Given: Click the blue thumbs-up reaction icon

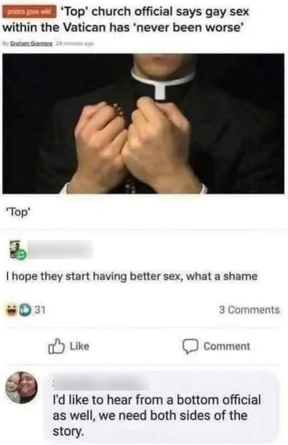Looking at the screenshot, I should click(x=25, y=310).
